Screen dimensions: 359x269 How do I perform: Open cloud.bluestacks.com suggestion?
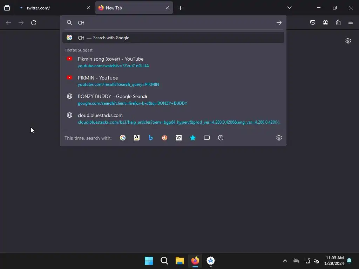(173, 118)
